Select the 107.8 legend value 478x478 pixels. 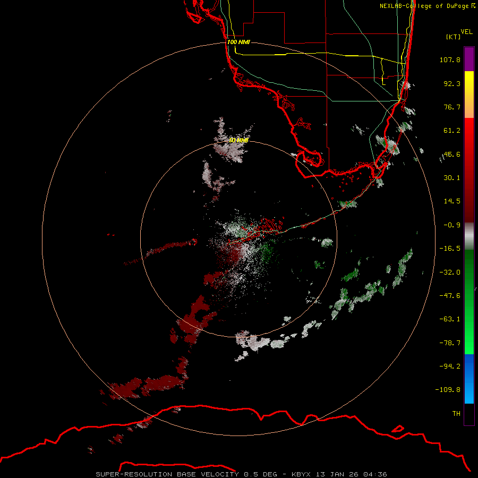tap(450, 59)
